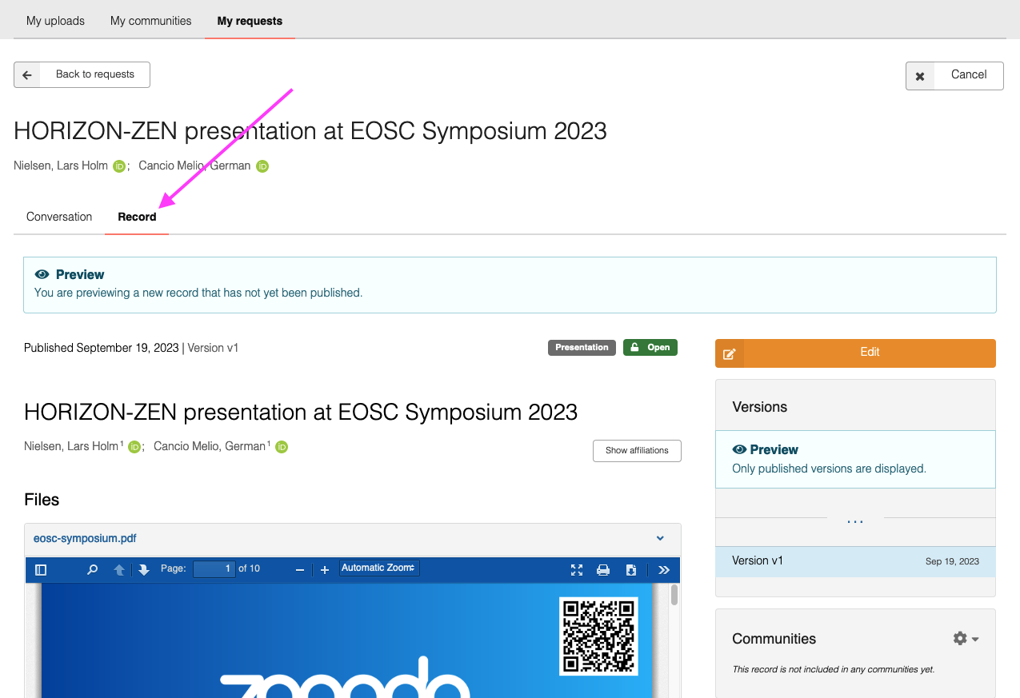Zoom in with the plus icon

(x=325, y=570)
